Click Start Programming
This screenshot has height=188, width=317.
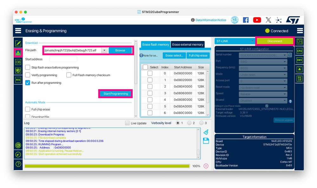pyautogui.click(x=116, y=94)
